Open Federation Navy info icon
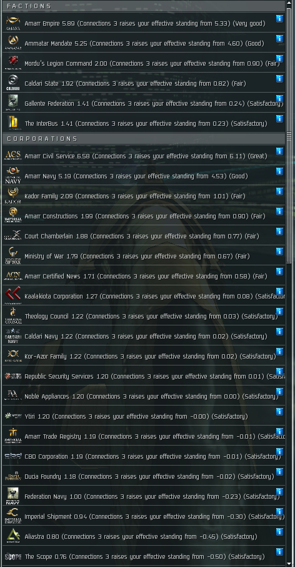Screen dimensions: 295x567 tap(279, 492)
